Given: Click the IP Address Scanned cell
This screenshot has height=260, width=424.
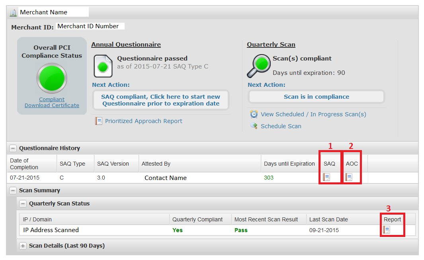Looking at the screenshot, I should tap(51, 230).
